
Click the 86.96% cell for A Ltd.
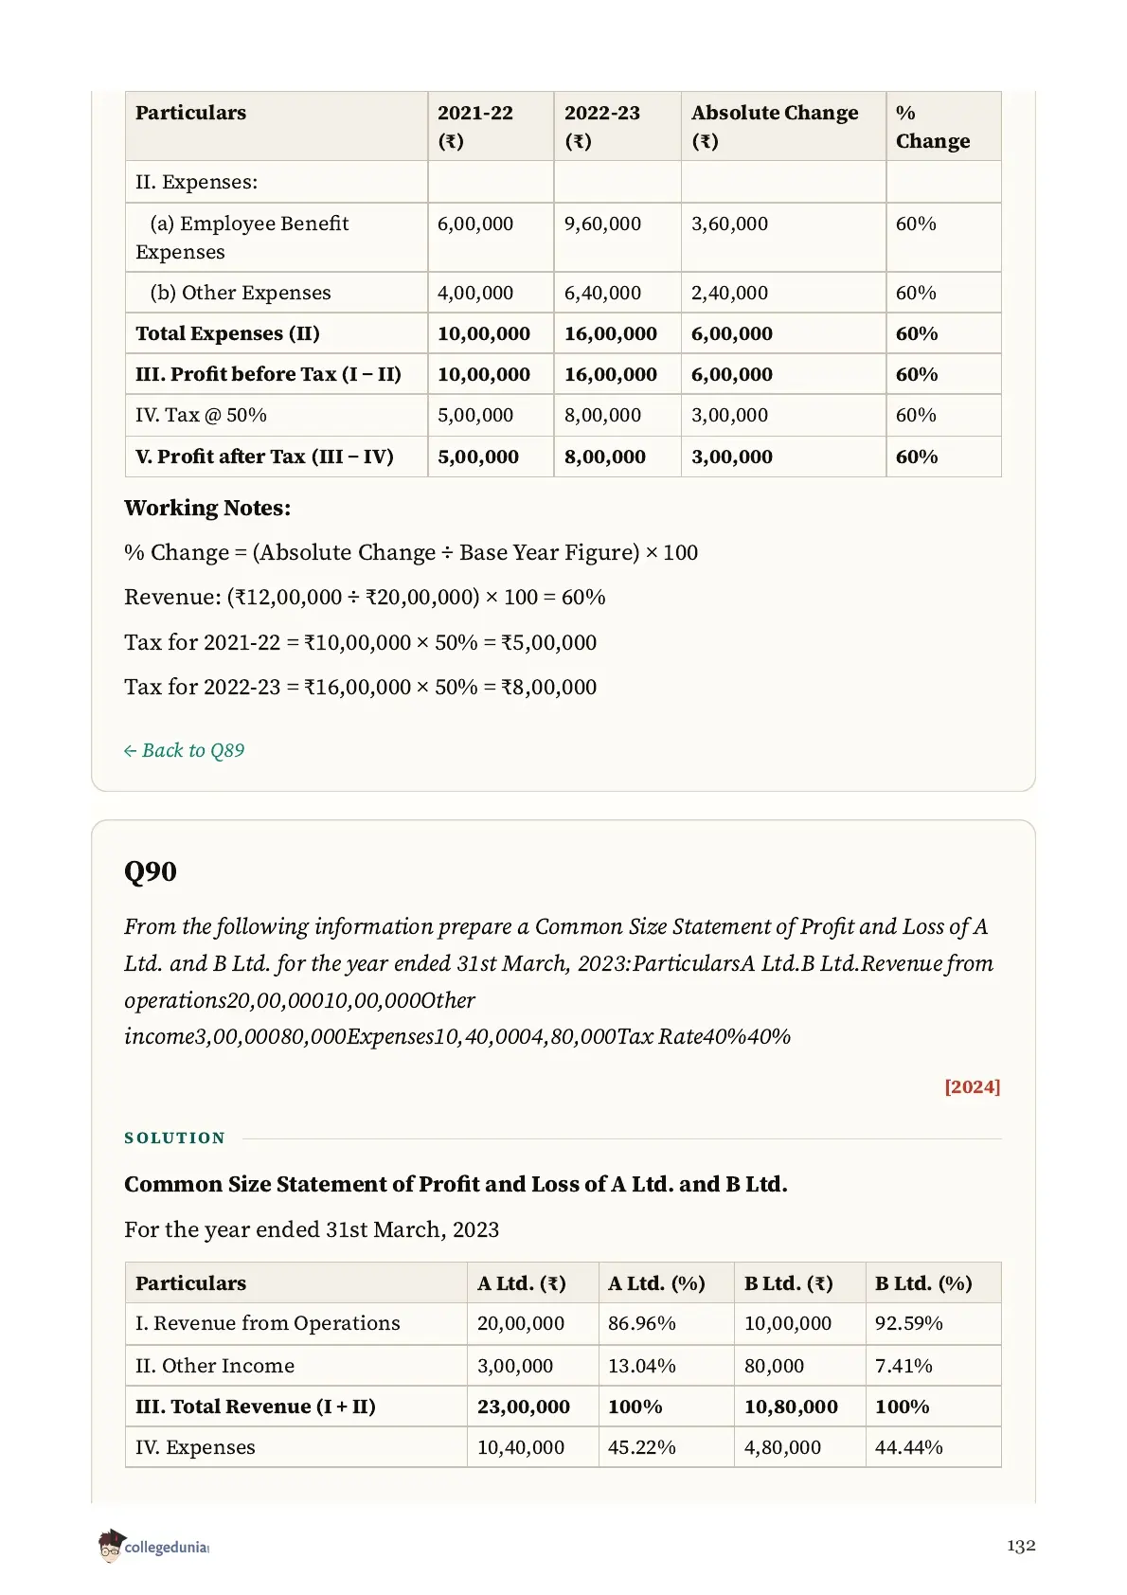642,1323
